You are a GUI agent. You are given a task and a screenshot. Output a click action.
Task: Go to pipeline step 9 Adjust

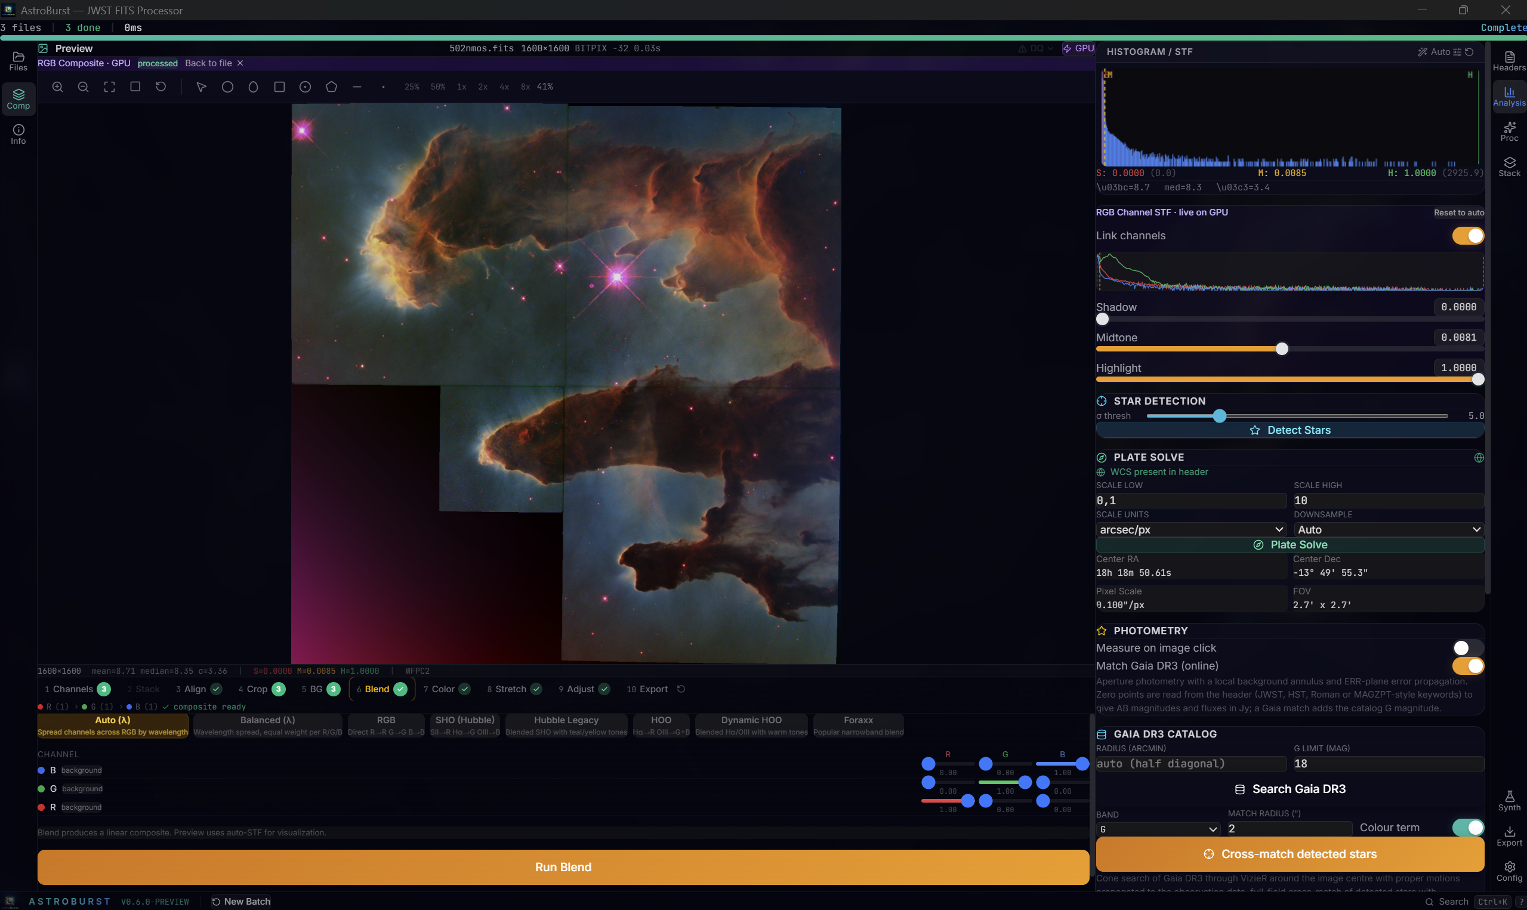(584, 689)
